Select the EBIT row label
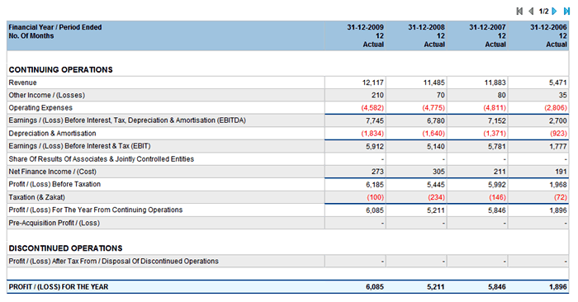Image resolution: width=578 pixels, height=302 pixels. (x=79, y=146)
